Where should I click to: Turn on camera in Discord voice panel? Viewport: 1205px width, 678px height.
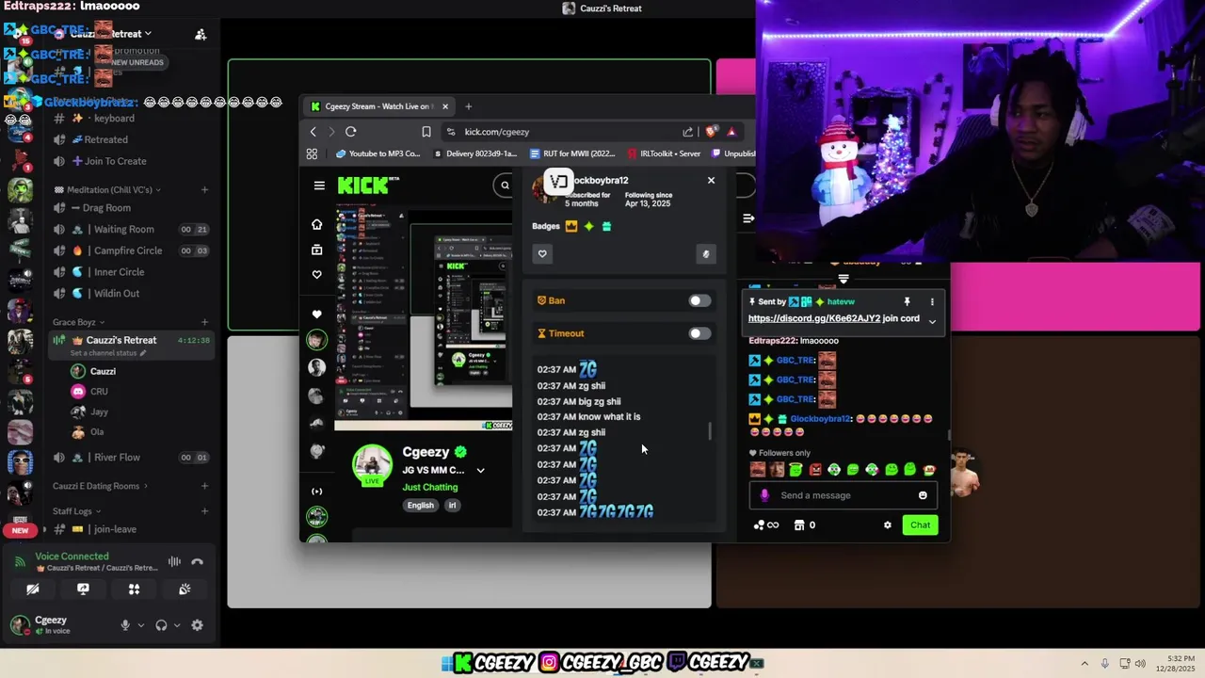[x=32, y=589]
